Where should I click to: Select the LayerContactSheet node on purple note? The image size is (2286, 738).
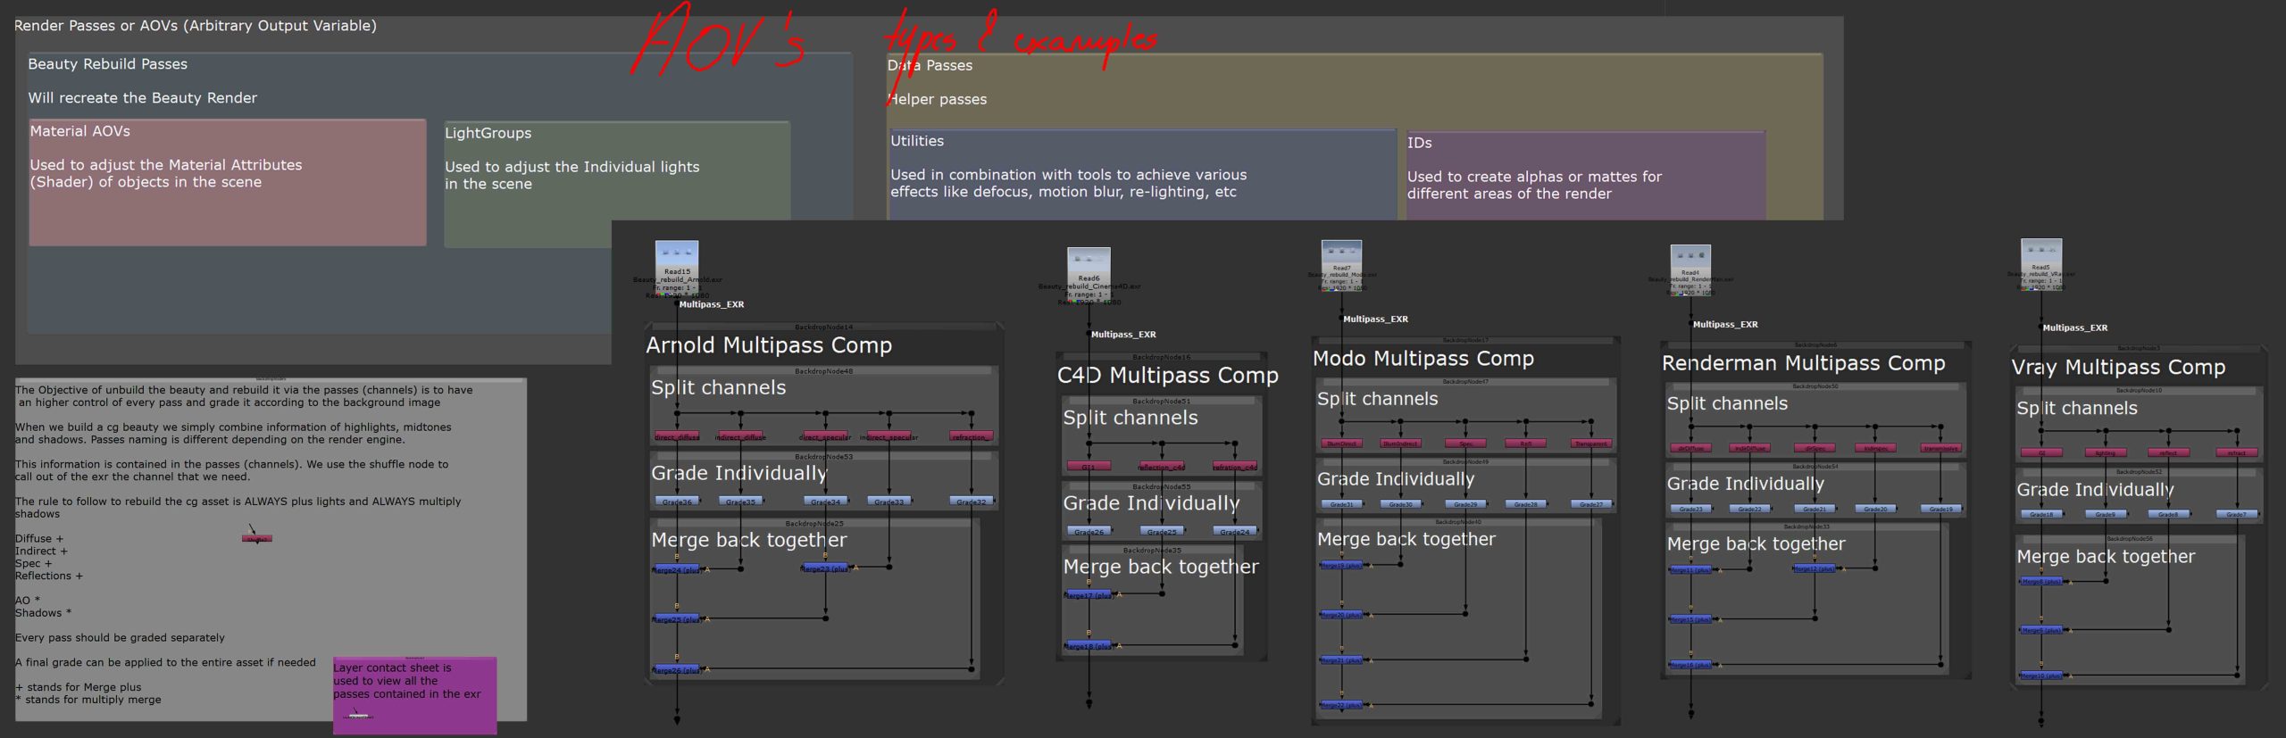358,716
